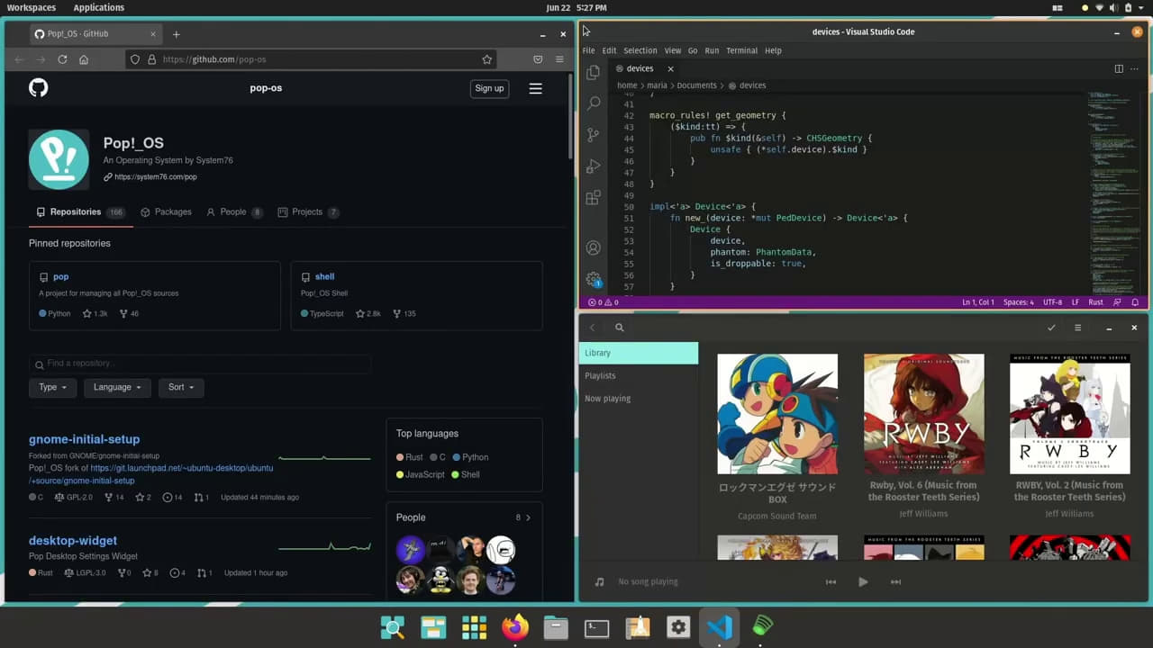Open Settings from the dock

678,627
